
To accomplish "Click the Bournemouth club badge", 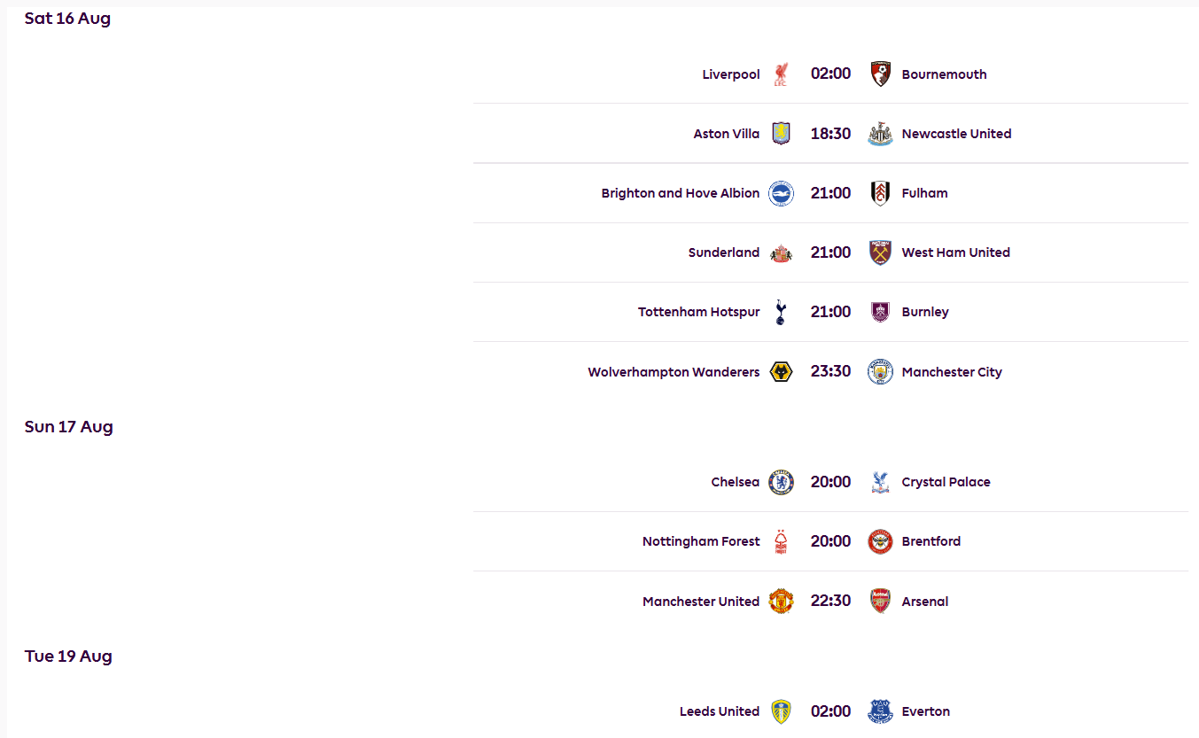I will (880, 74).
